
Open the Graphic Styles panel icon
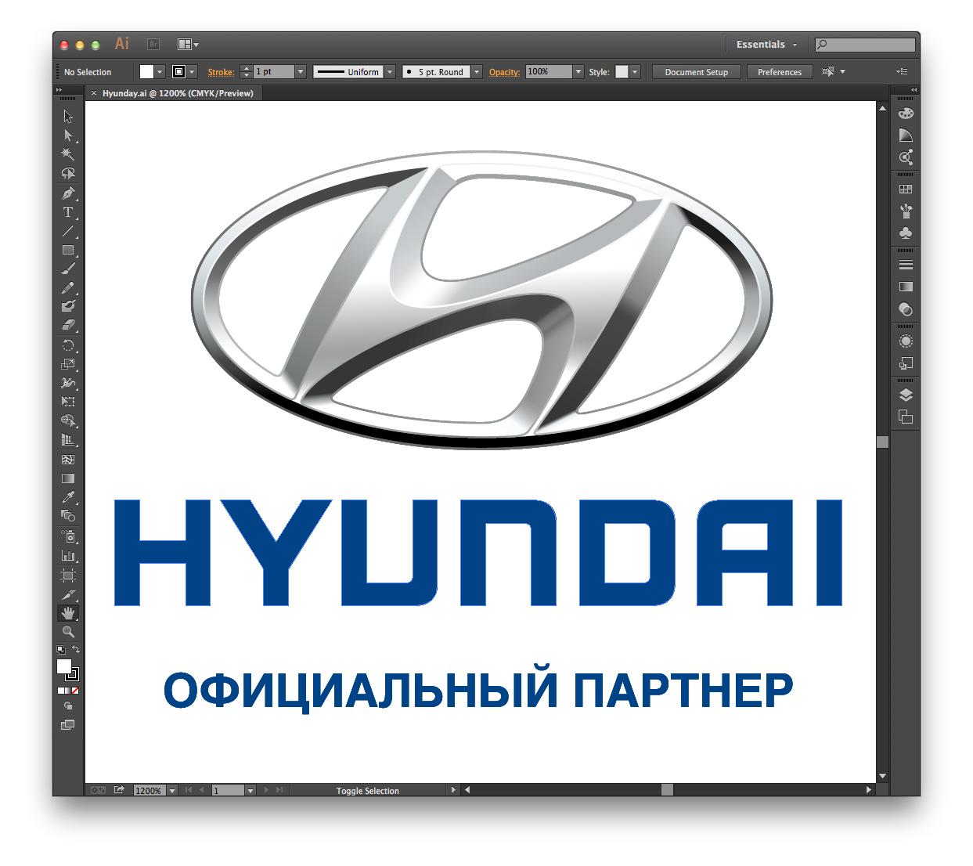906,363
